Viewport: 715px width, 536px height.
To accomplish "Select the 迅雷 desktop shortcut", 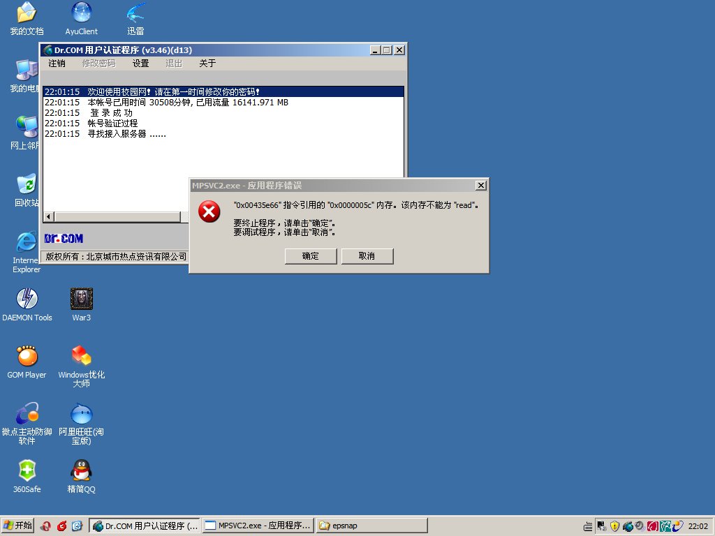I will pyautogui.click(x=135, y=19).
